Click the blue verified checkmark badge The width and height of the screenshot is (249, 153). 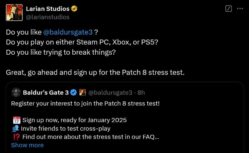click(x=74, y=92)
